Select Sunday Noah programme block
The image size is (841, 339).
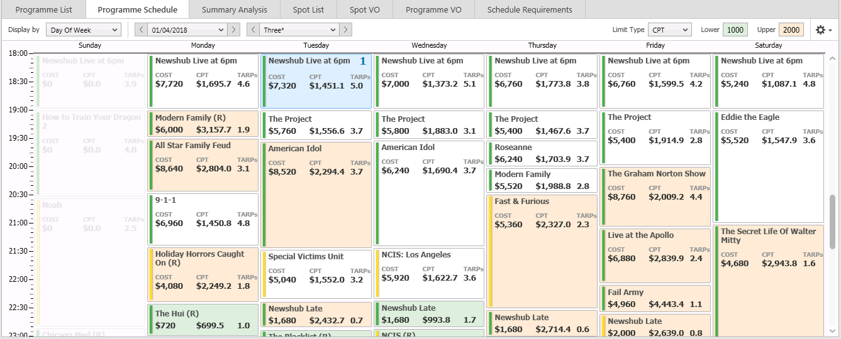(x=91, y=262)
